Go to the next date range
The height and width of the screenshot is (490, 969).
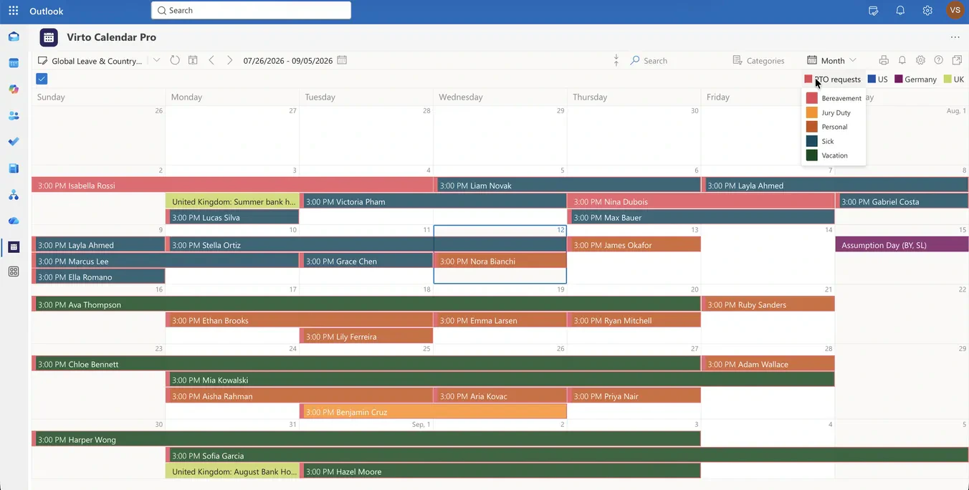click(x=229, y=60)
